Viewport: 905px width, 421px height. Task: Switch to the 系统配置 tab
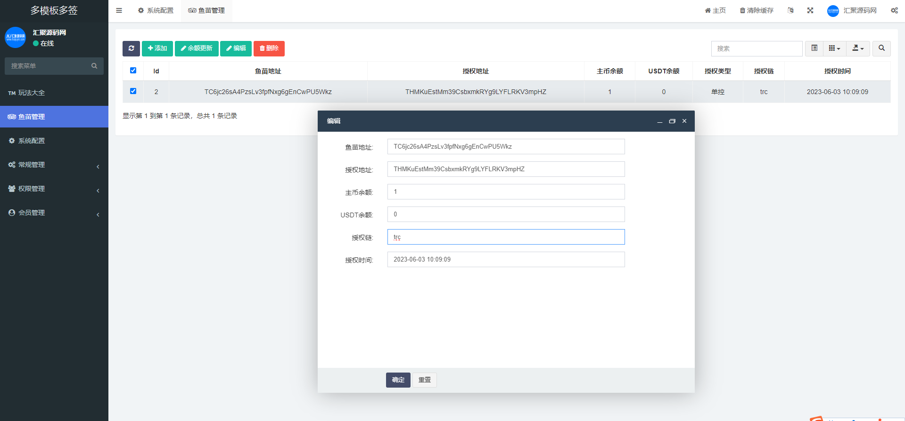pyautogui.click(x=156, y=10)
